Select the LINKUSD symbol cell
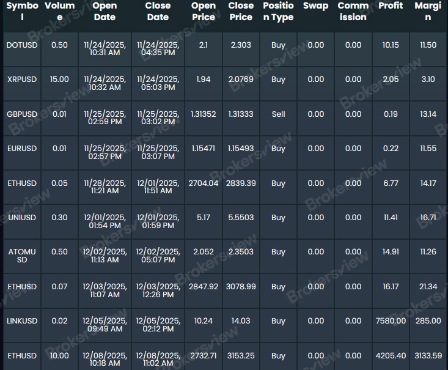This screenshot has height=370, width=448. pos(22,321)
